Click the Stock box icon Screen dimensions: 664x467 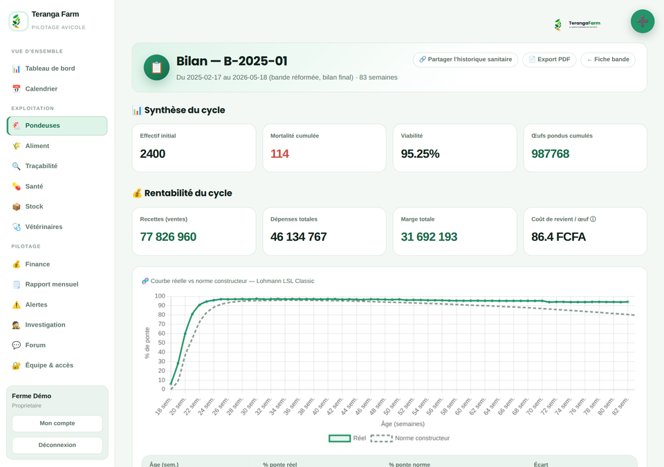(17, 207)
